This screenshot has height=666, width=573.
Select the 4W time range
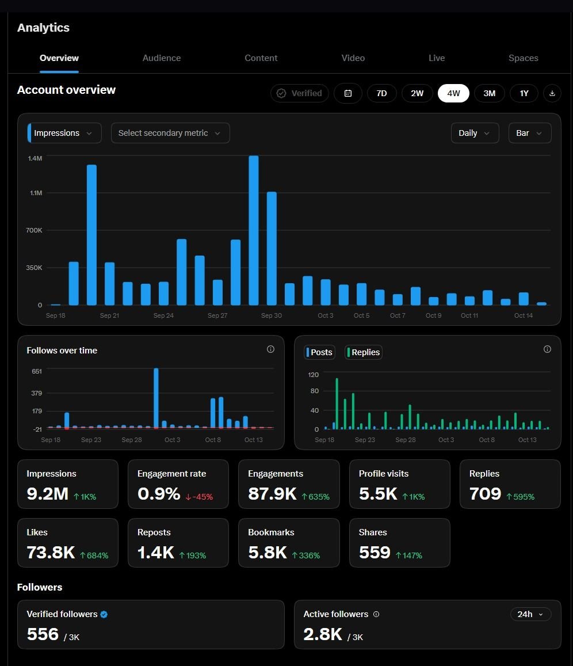(453, 93)
